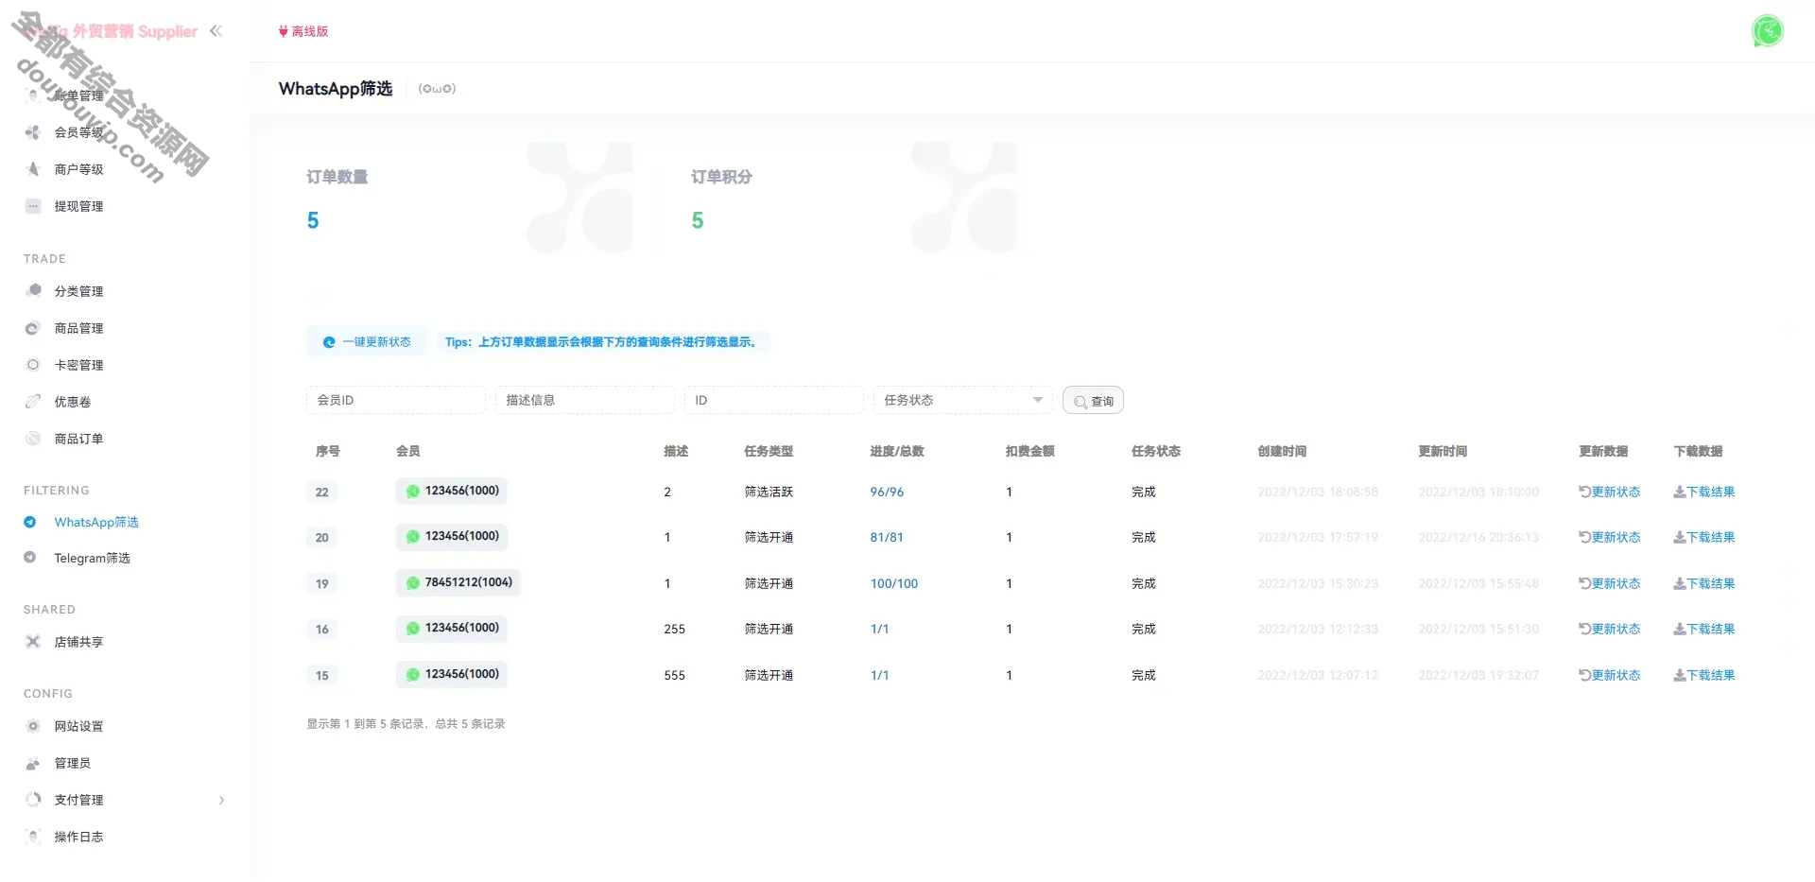The width and height of the screenshot is (1815, 882).
Task: Click 筛选活跃 task type cell
Action: point(769,492)
